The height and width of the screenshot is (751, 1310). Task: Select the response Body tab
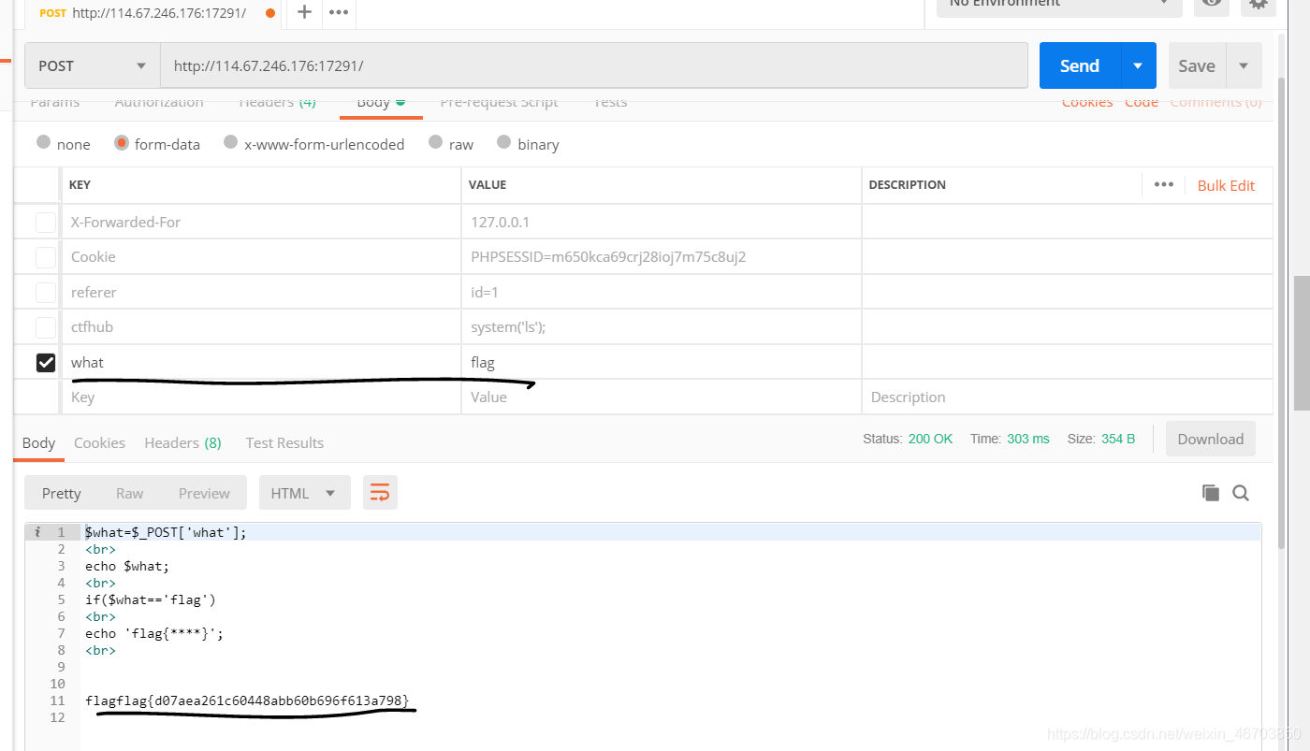tap(38, 442)
